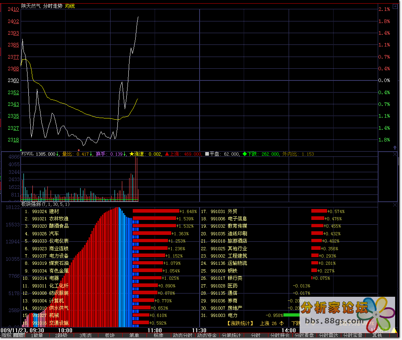Select the 分时看盘 bottom tab
This screenshot has width=402, height=340.
(x=304, y=336)
